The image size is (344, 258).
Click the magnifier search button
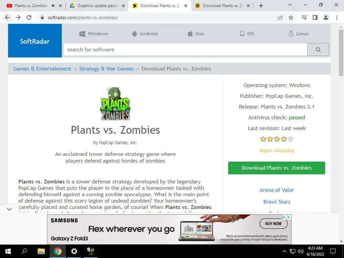[x=318, y=50]
